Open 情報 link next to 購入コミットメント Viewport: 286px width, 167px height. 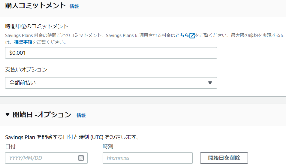click(x=74, y=6)
